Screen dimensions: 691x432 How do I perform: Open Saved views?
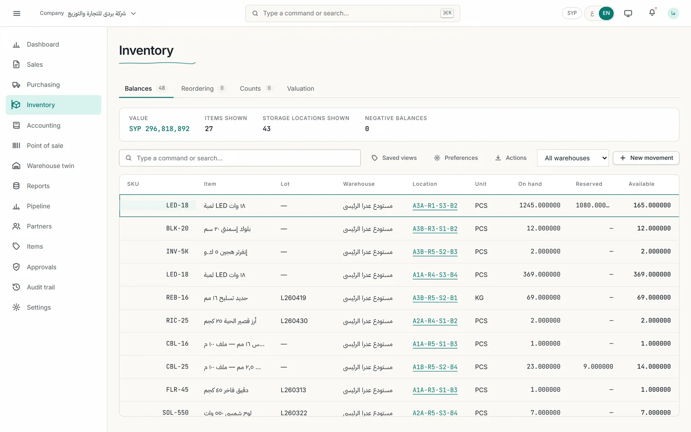[394, 158]
